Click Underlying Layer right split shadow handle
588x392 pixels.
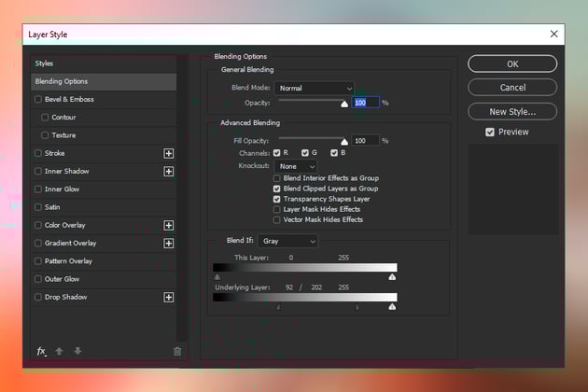tap(357, 307)
